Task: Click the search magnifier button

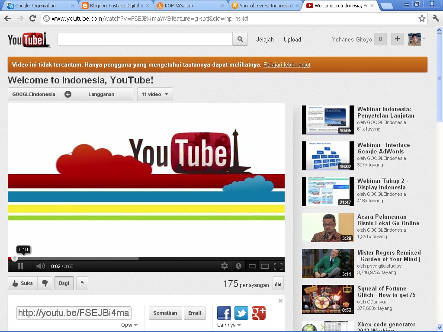Action: coord(240,39)
